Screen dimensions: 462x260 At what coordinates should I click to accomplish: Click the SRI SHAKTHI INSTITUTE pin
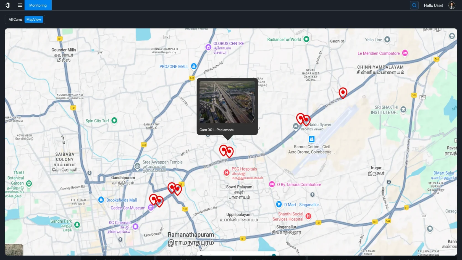click(403, 109)
